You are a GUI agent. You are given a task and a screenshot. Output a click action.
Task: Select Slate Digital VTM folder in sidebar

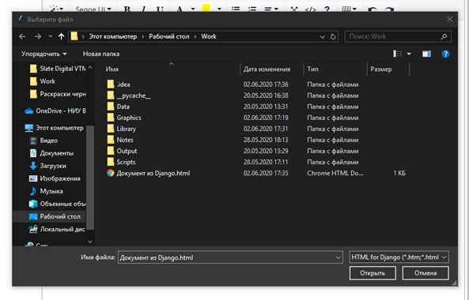pyautogui.click(x=59, y=69)
